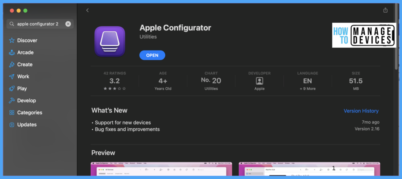Click the Arcade joystick icon
402x179 pixels.
12,52
